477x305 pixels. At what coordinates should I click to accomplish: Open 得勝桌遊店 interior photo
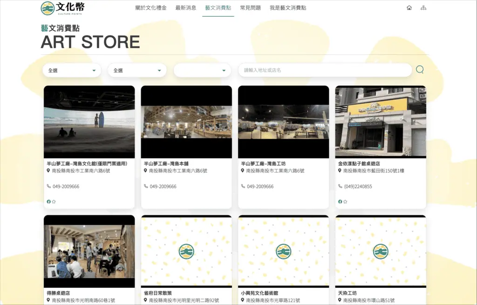[89, 251]
